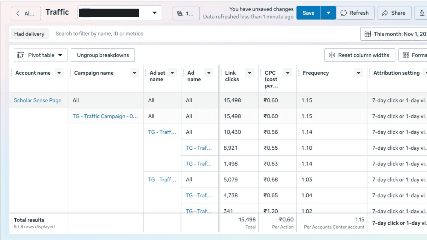Open the Link clicks column menu
Image resolution: width=427 pixels, height=240 pixels.
pos(249,73)
